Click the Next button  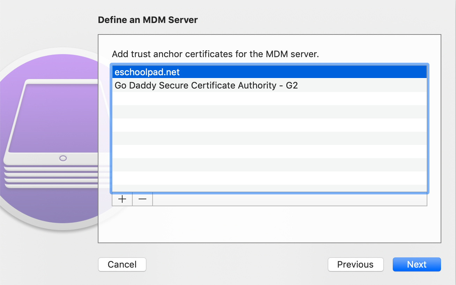click(x=417, y=264)
